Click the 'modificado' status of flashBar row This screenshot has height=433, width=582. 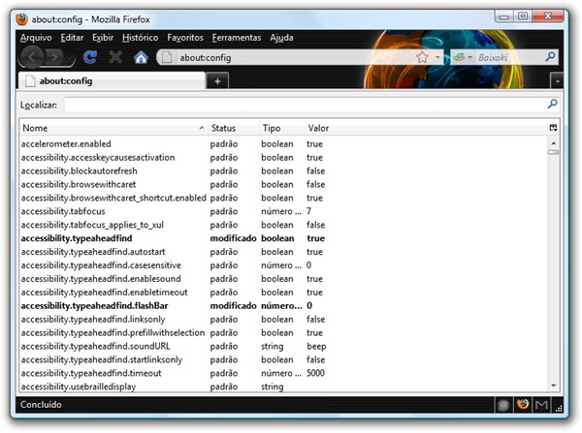233,306
